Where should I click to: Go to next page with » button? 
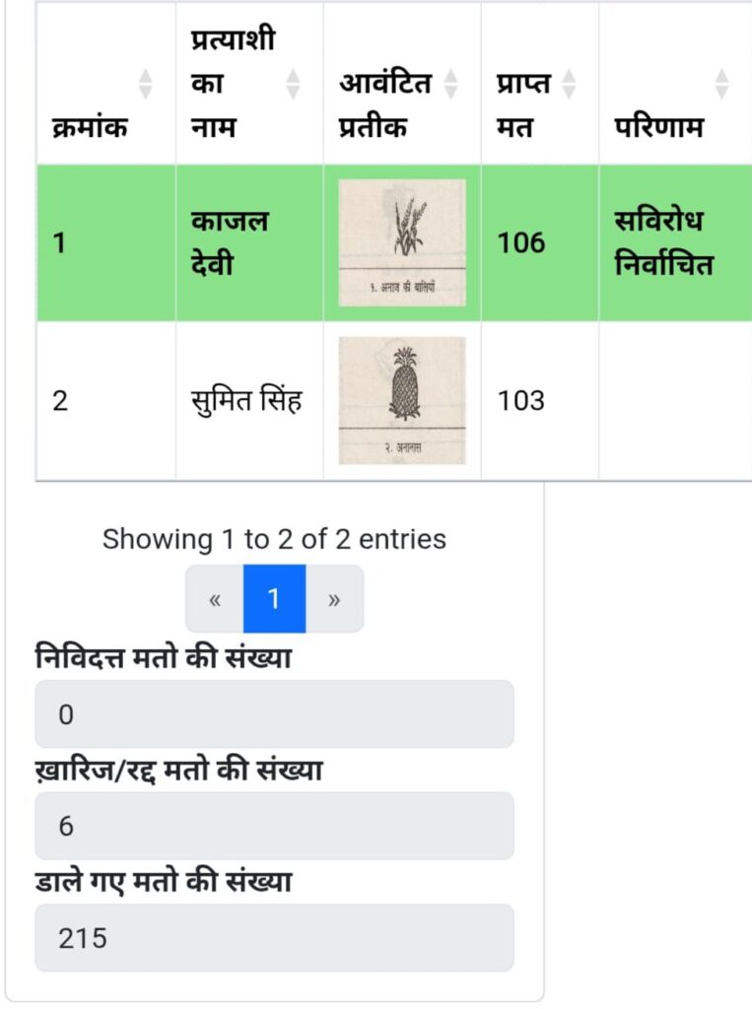334,599
